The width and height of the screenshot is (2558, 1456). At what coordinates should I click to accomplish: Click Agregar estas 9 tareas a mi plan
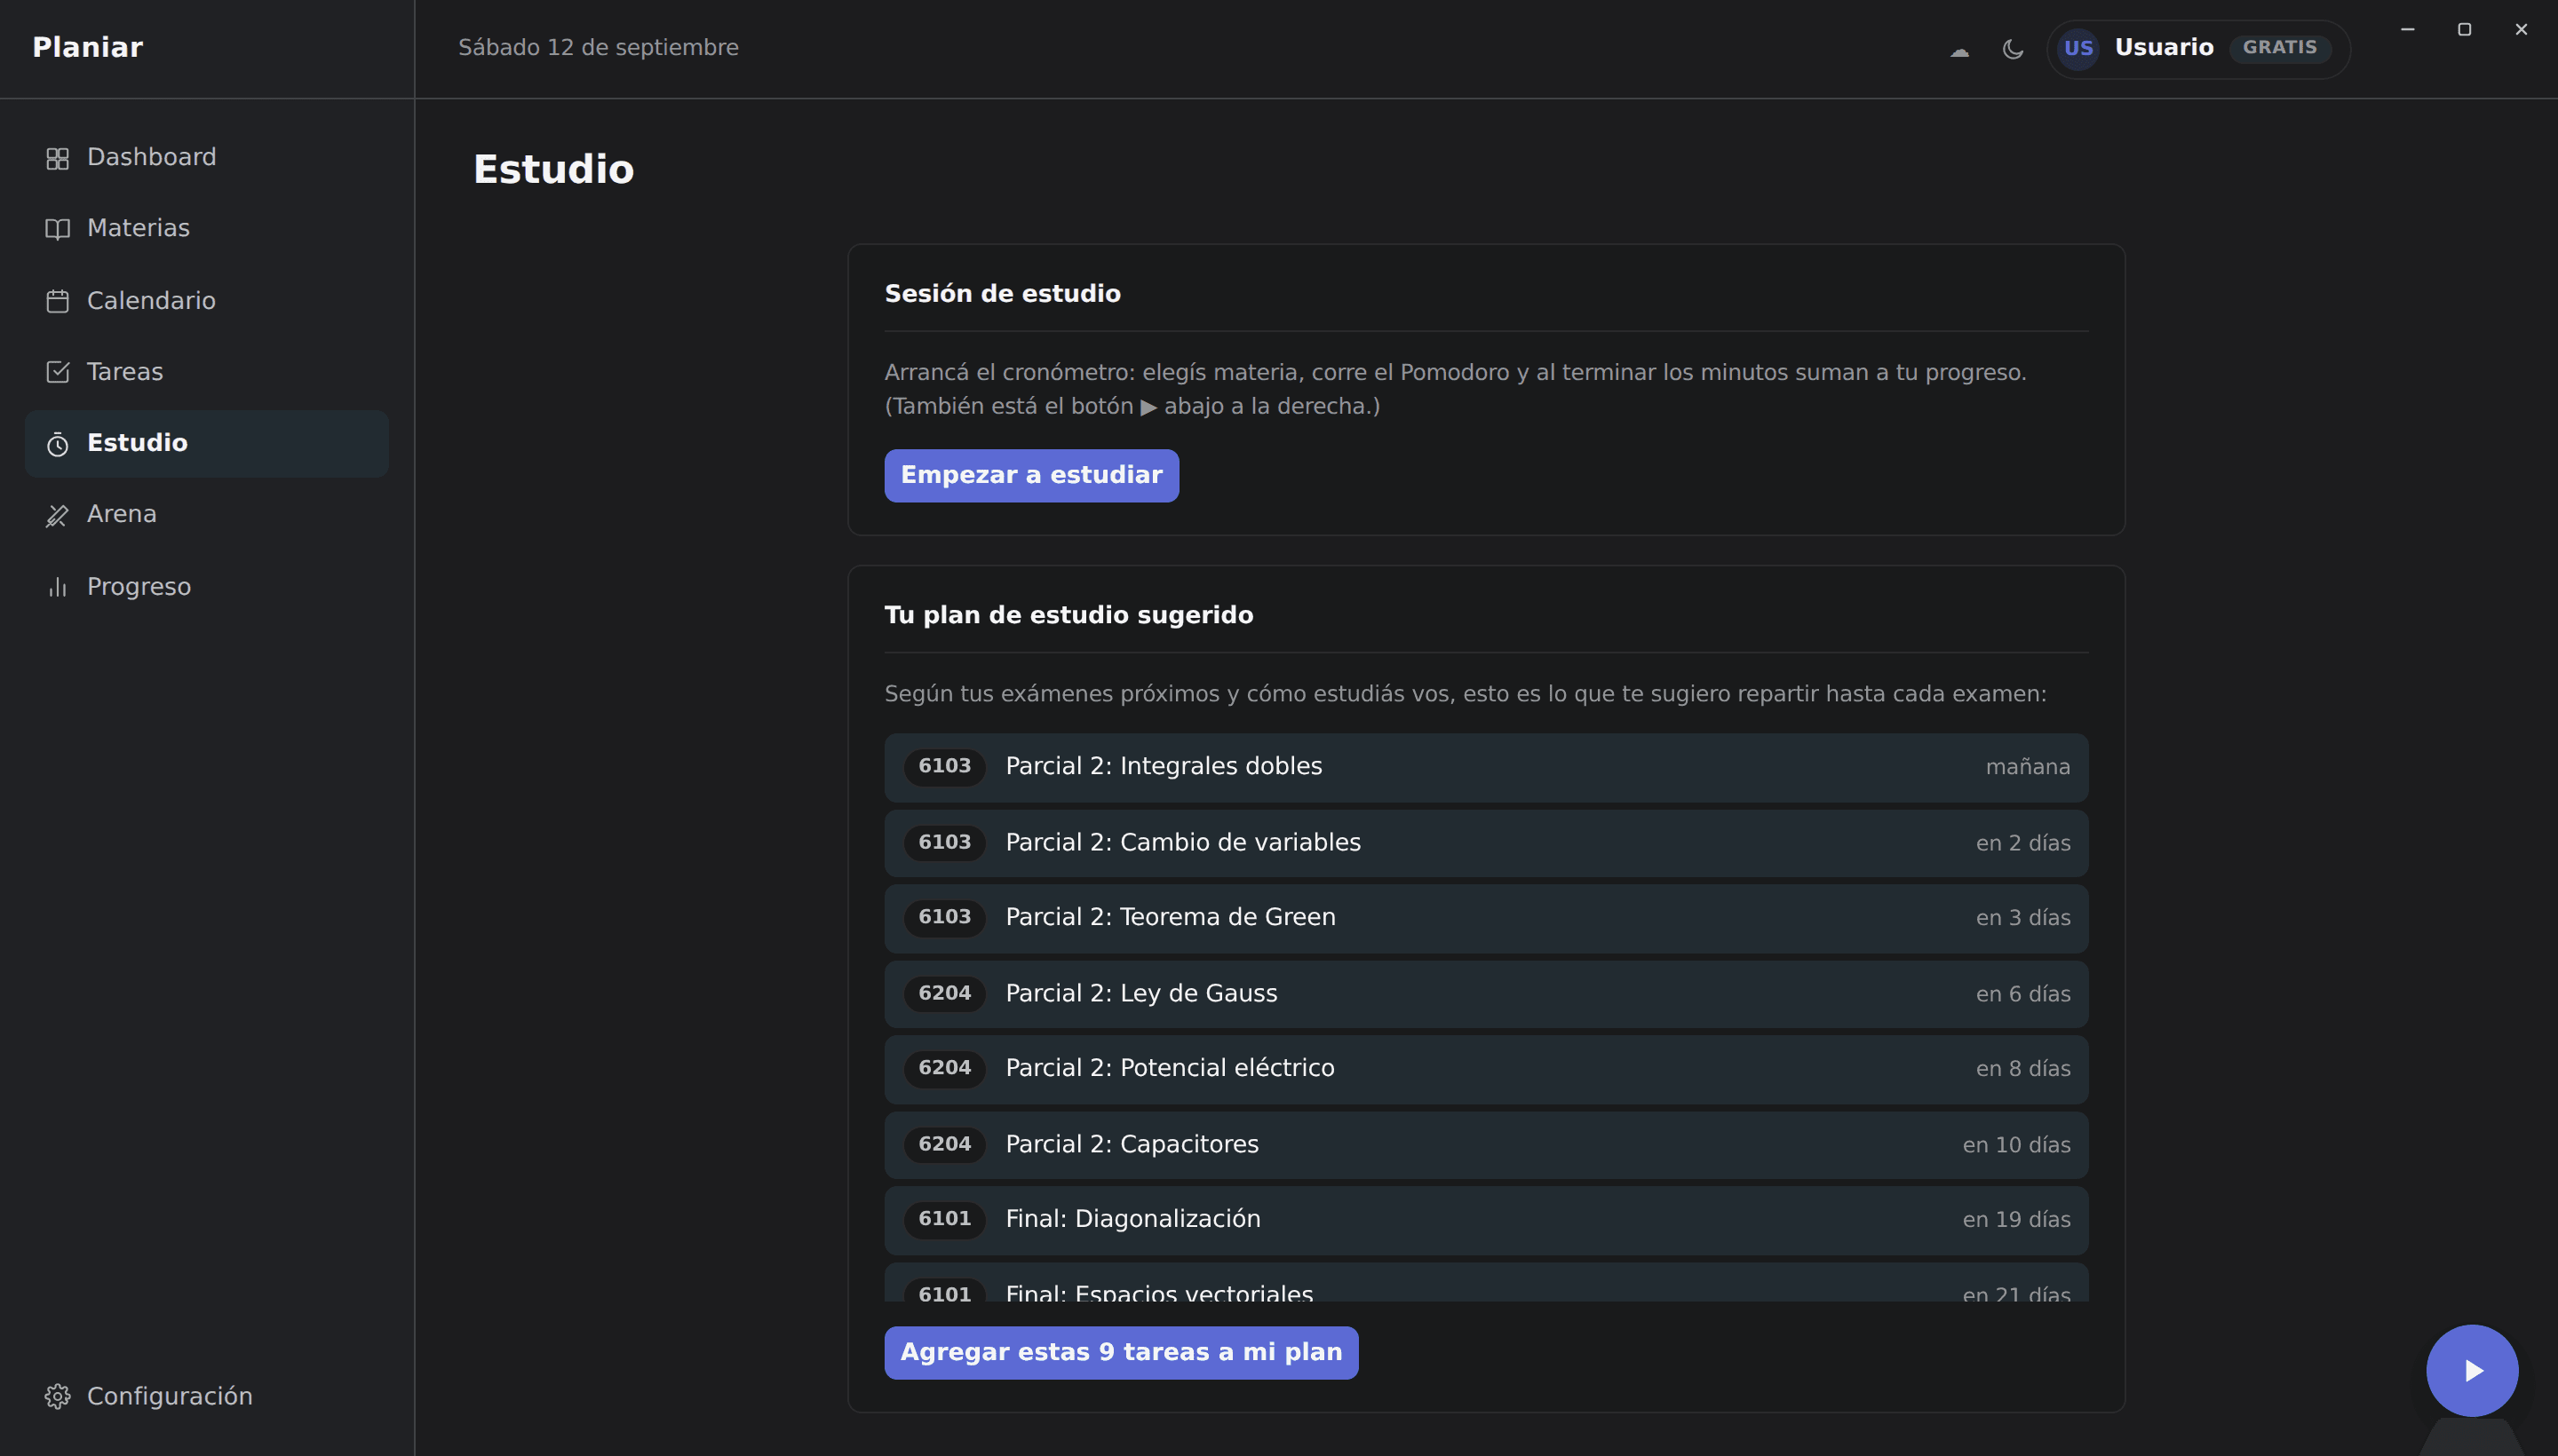coord(1120,1352)
